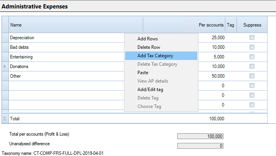Click the Unanalysed difference field
The height and width of the screenshot is (156, 276).
[x=200, y=146]
